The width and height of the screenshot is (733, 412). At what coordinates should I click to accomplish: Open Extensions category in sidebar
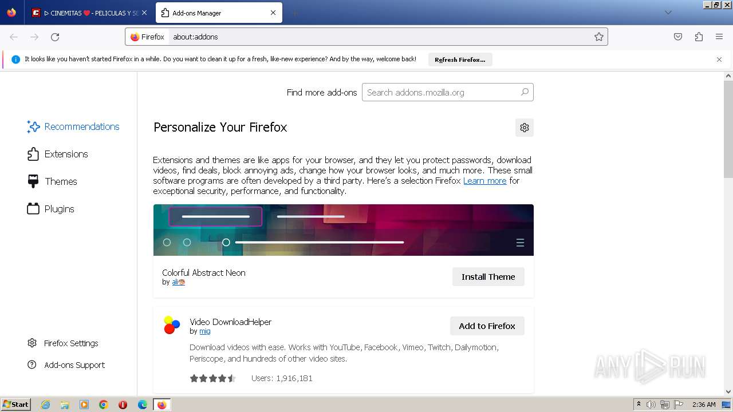pyautogui.click(x=57, y=154)
